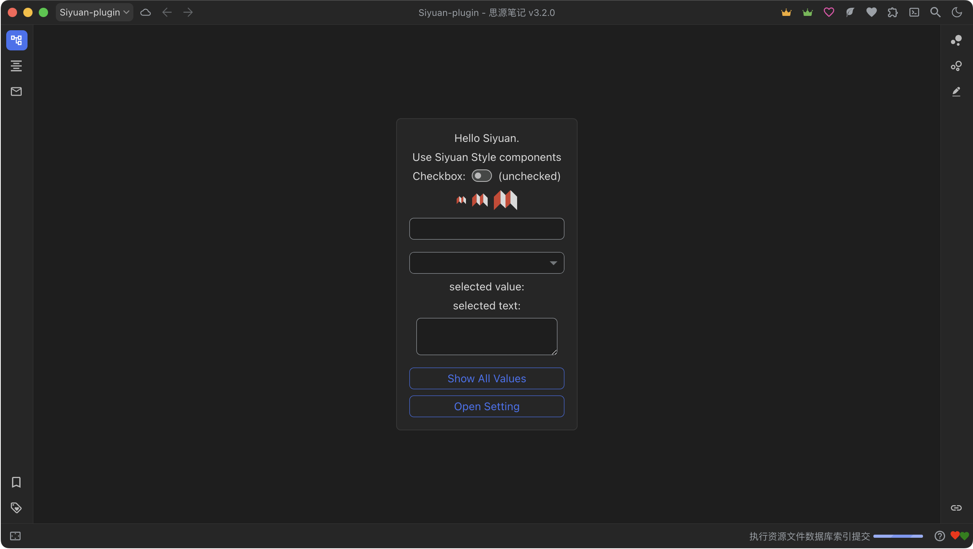Toggle the bottom-left dock visibility icon
This screenshot has width=973, height=549.
pos(16,536)
